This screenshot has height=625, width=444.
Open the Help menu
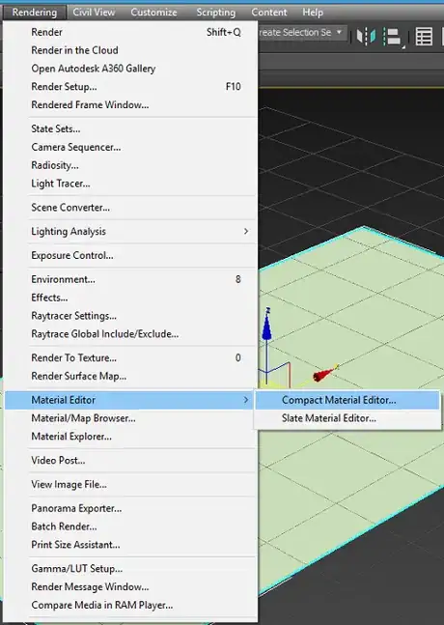coord(313,13)
